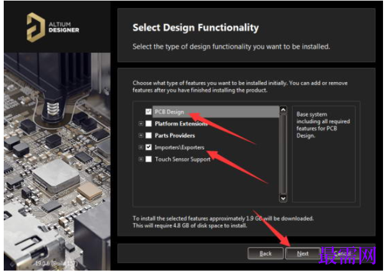
Task: Select the PCB Design feature row
Action: [215, 112]
